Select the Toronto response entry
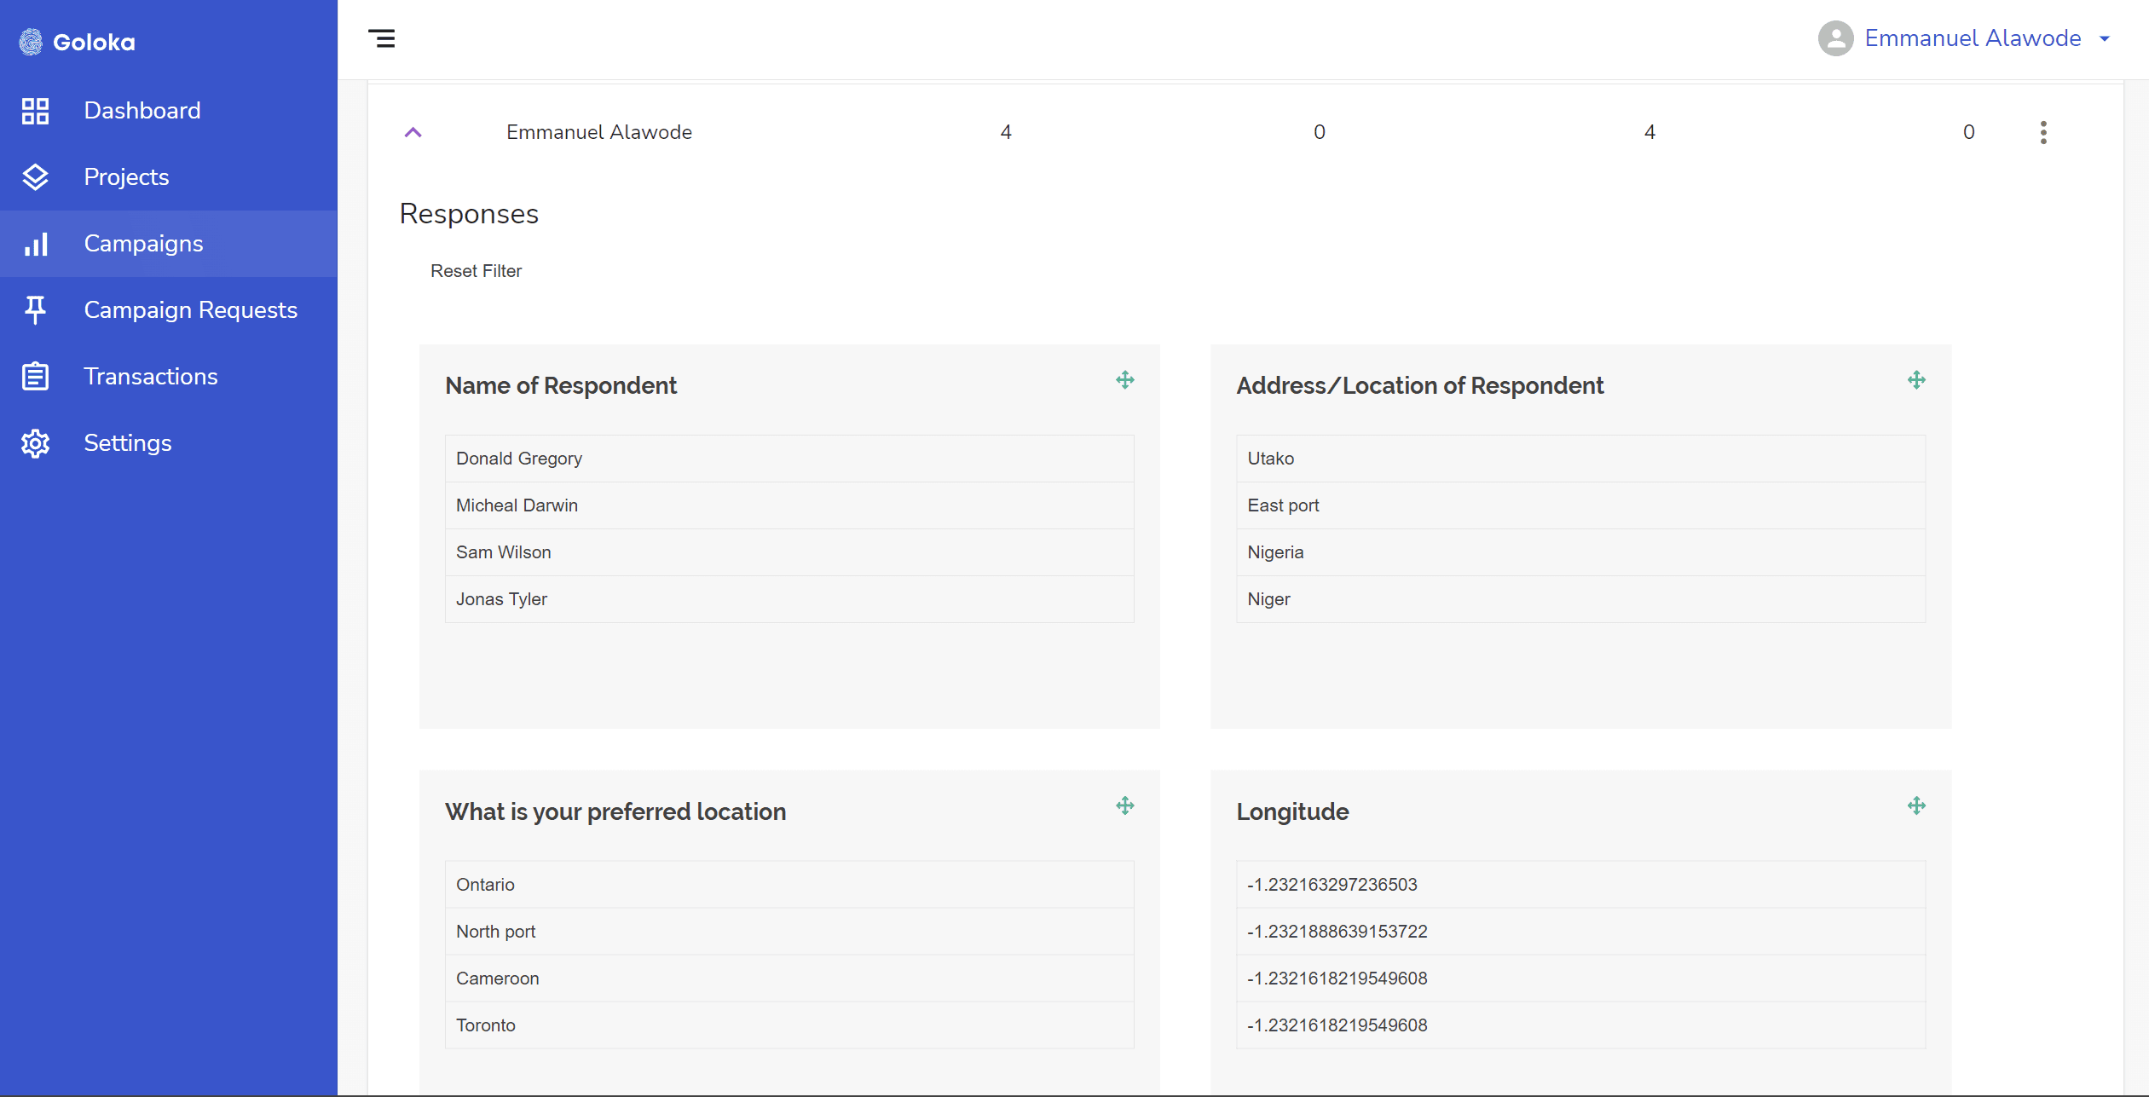The height and width of the screenshot is (1097, 2149). [x=485, y=1025]
